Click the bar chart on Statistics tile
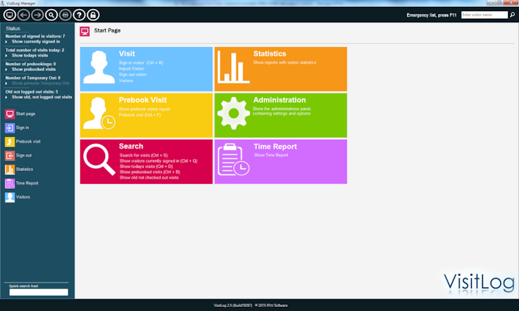 pyautogui.click(x=233, y=67)
